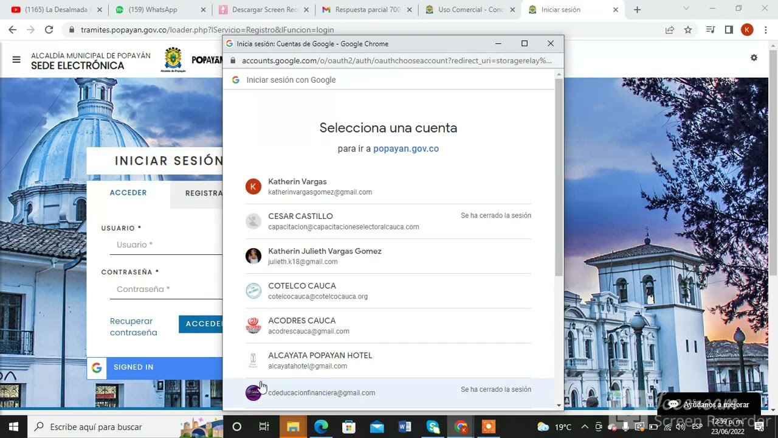The height and width of the screenshot is (438, 778).
Task: Click the browser back arrow
Action: 12,29
